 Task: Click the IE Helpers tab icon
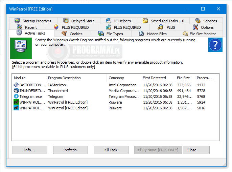pos(109,20)
